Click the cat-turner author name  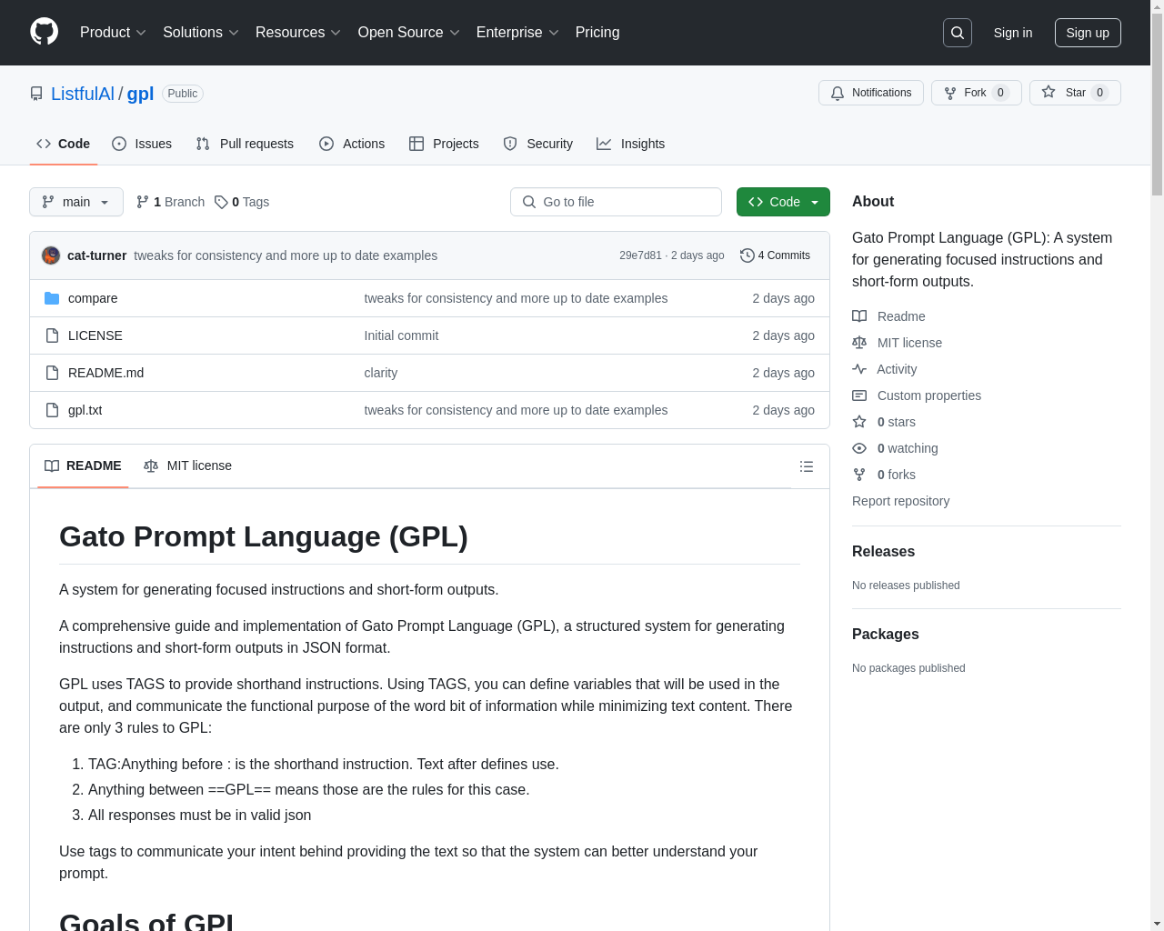96,255
